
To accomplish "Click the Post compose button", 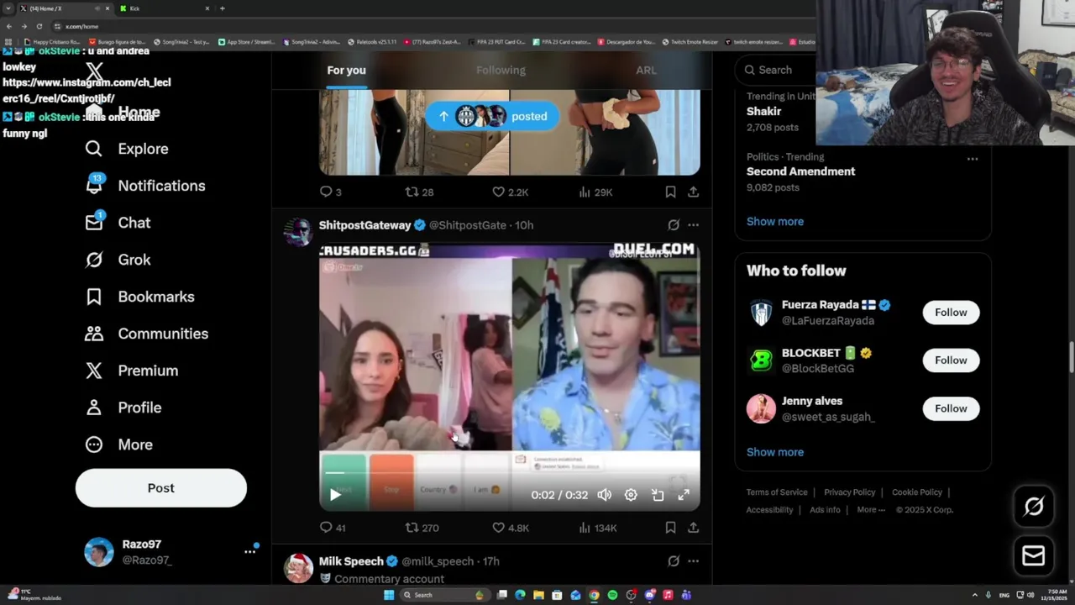I will 161,488.
